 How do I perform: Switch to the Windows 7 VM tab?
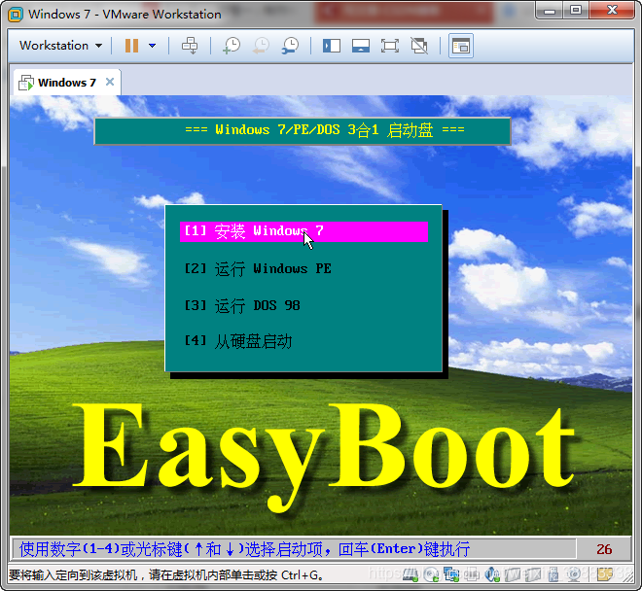pos(67,83)
